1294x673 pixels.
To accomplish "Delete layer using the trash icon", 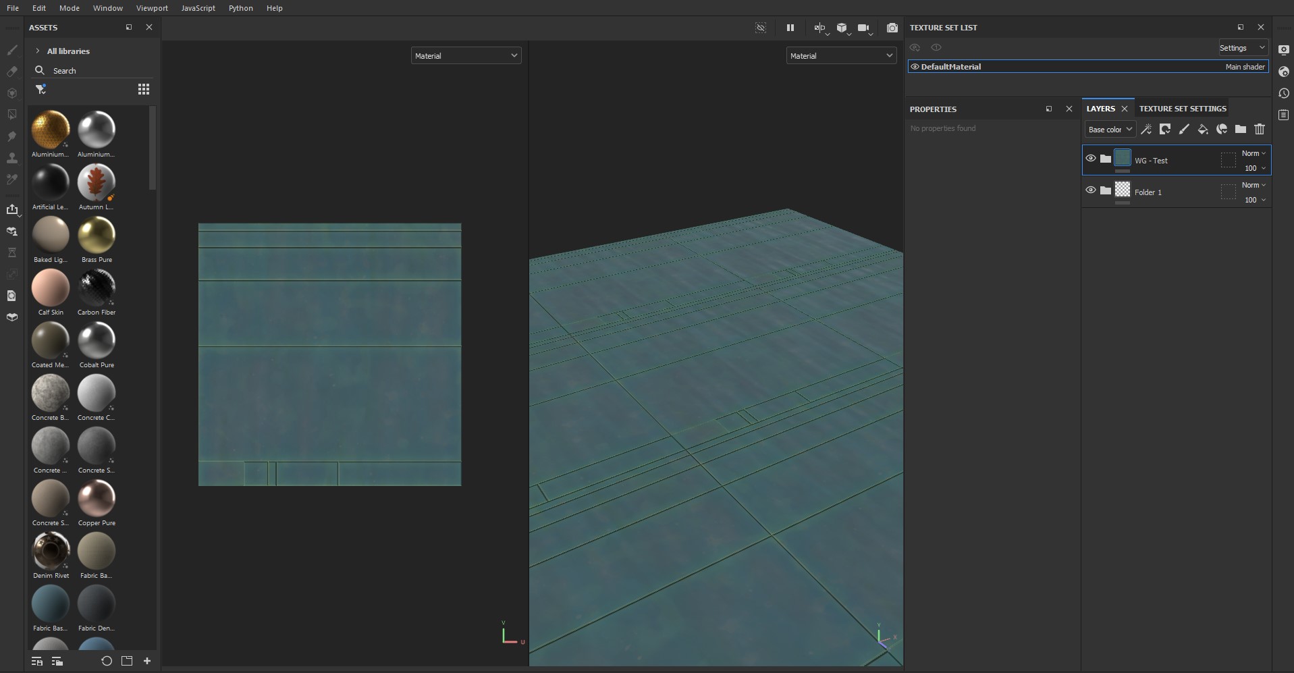I will click(x=1260, y=129).
